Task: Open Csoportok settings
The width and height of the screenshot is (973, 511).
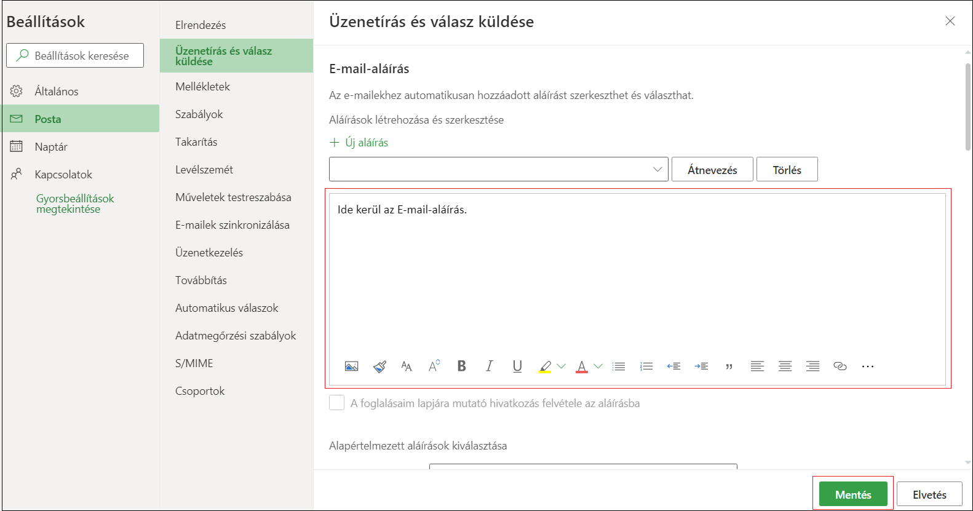Action: click(200, 391)
